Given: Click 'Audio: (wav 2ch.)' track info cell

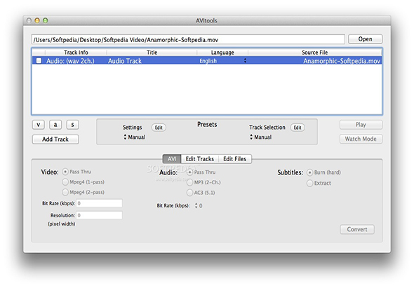Looking at the screenshot, I should tap(70, 61).
